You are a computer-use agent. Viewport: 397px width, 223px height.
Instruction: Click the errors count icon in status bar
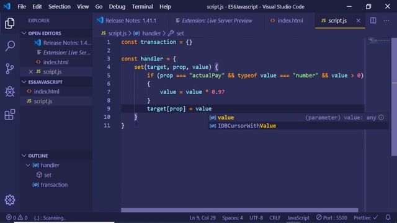click(11, 217)
